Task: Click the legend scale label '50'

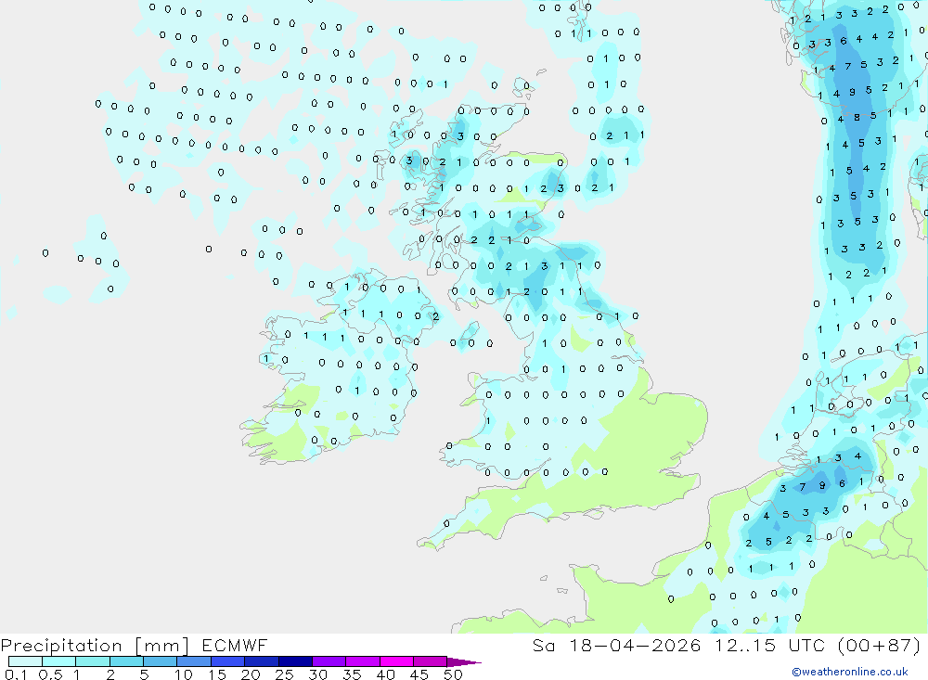Action: pyautogui.click(x=453, y=674)
